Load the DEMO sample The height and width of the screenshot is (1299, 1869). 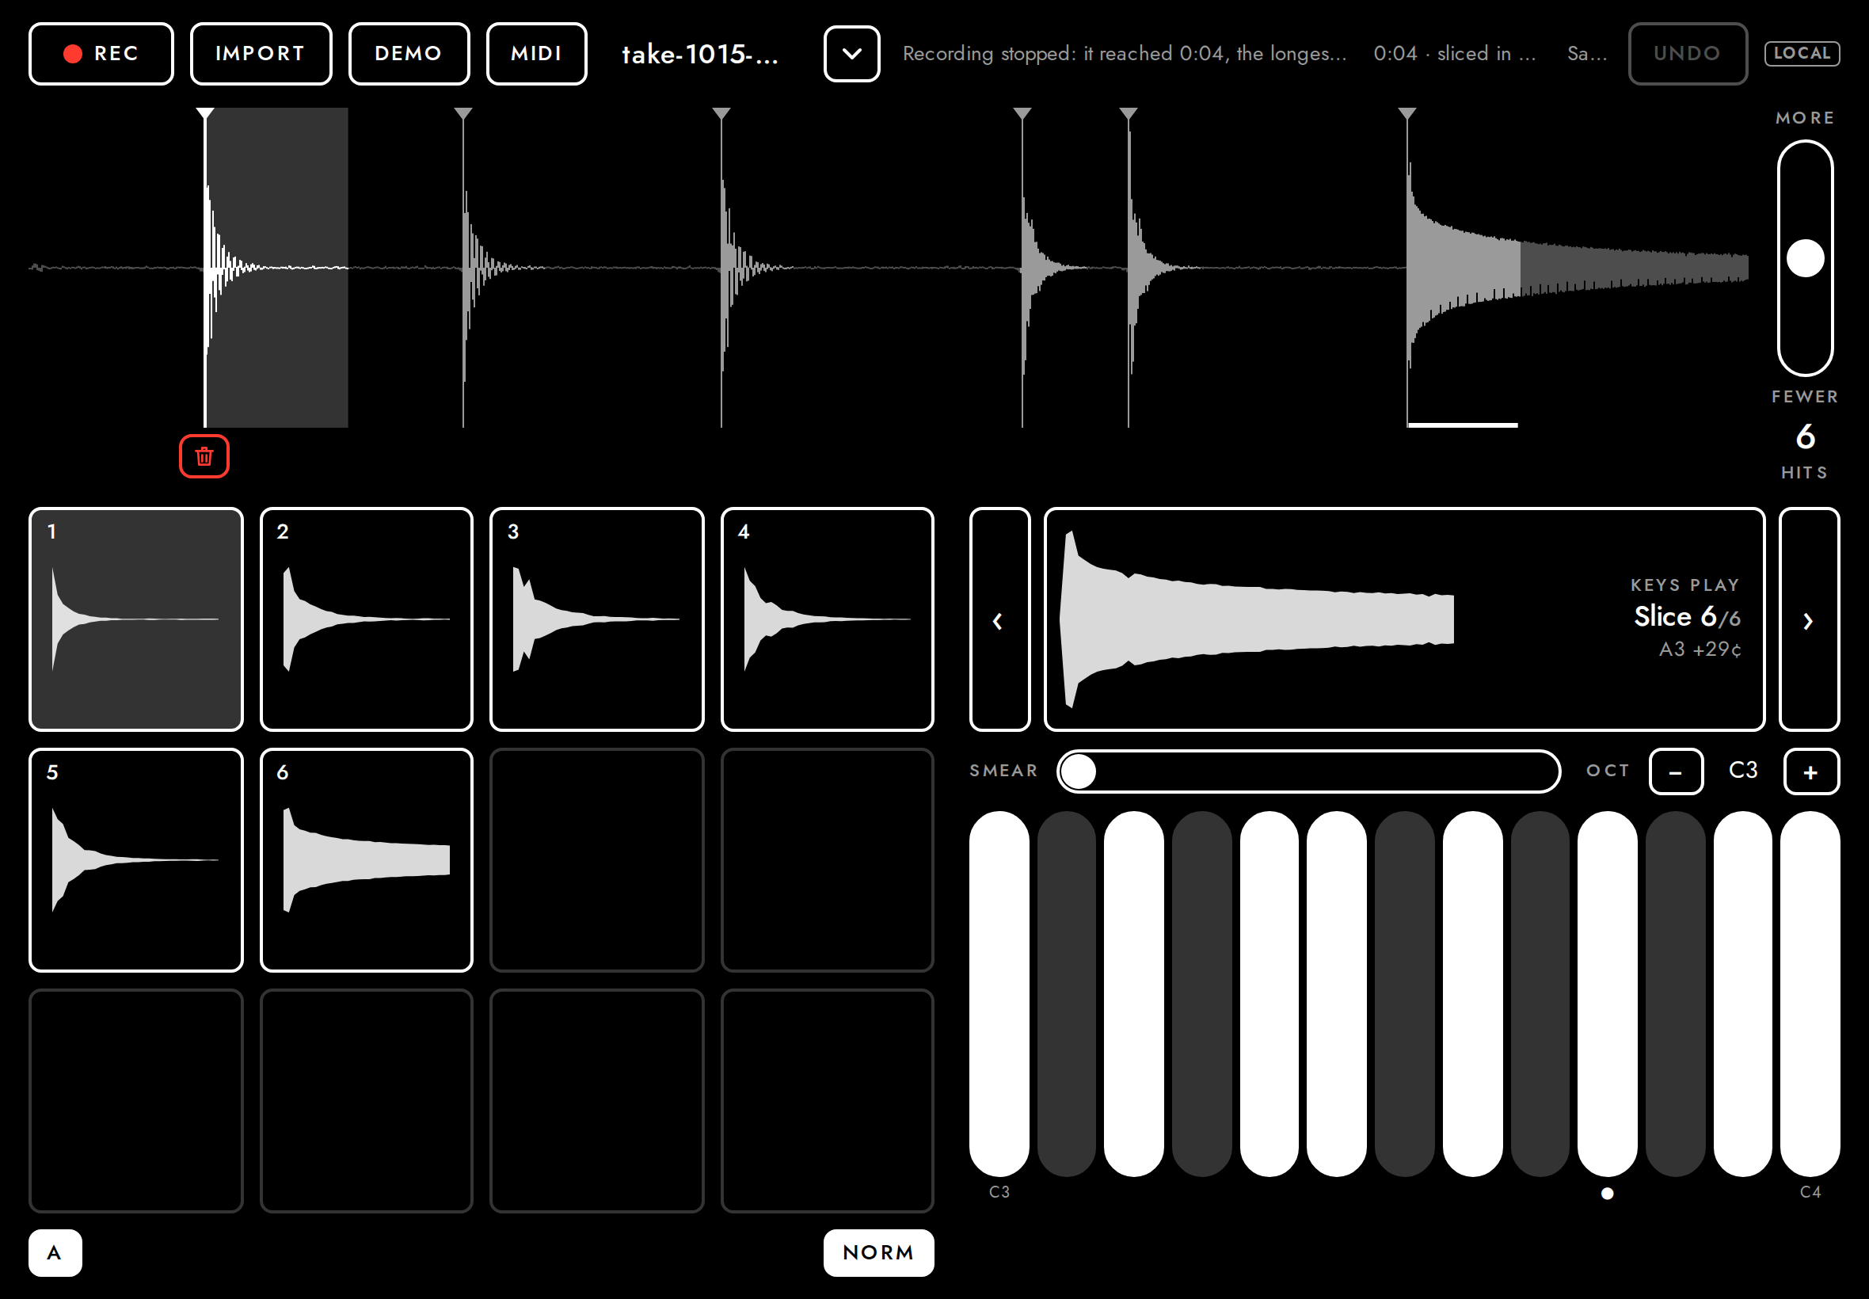409,54
